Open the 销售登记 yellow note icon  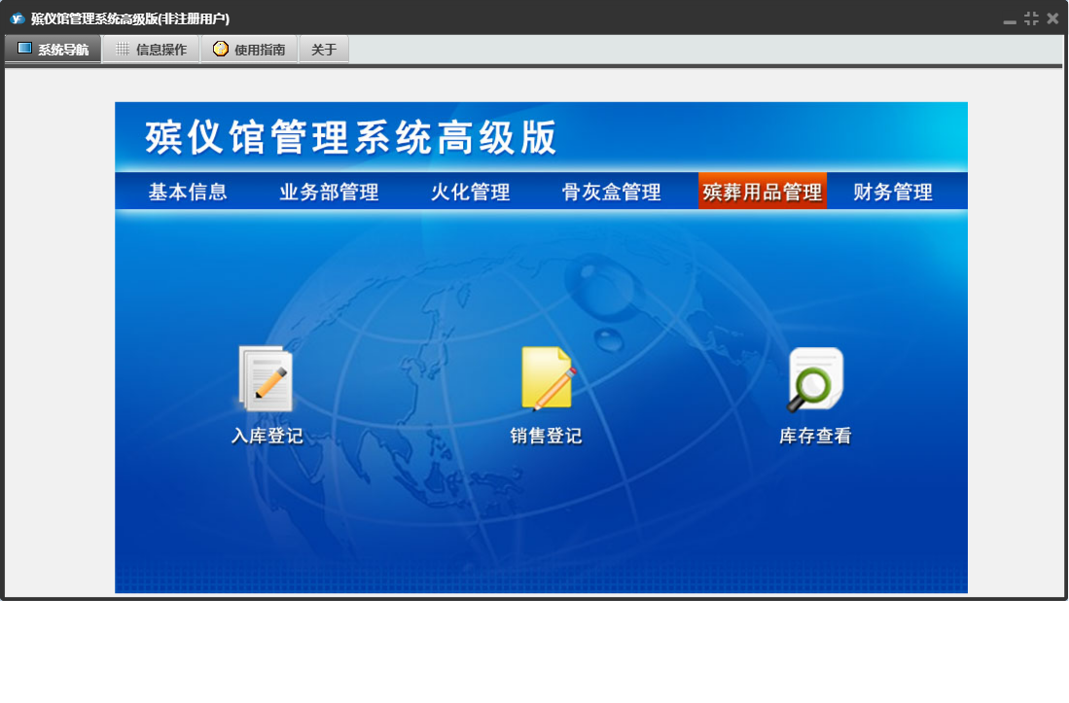(547, 378)
